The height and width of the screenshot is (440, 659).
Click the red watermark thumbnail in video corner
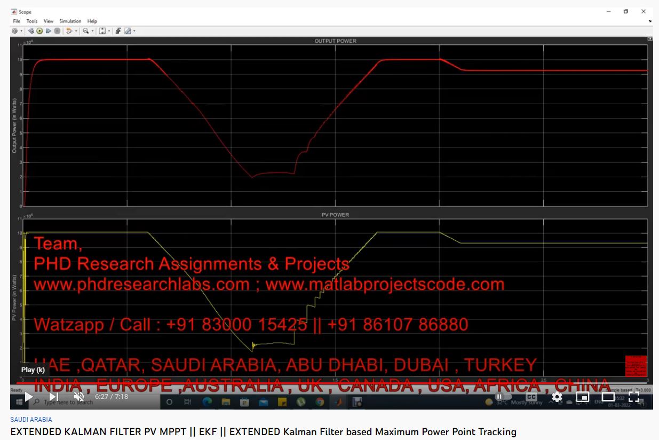pyautogui.click(x=636, y=366)
